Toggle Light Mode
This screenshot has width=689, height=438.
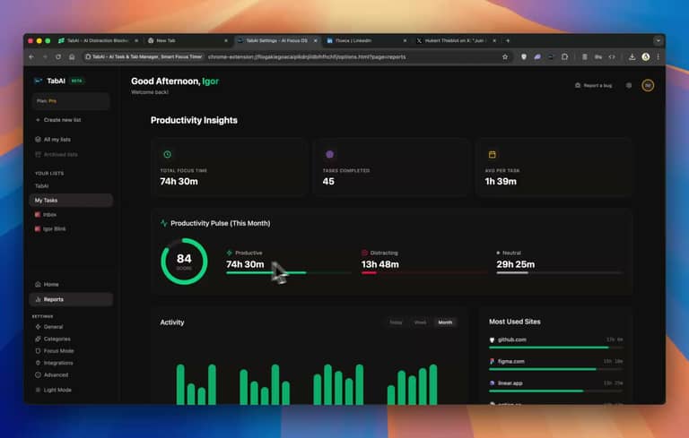click(53, 390)
